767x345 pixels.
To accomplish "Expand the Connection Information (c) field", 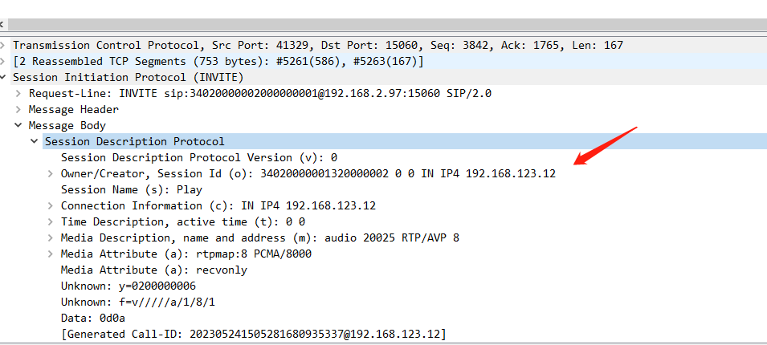I will pyautogui.click(x=51, y=206).
